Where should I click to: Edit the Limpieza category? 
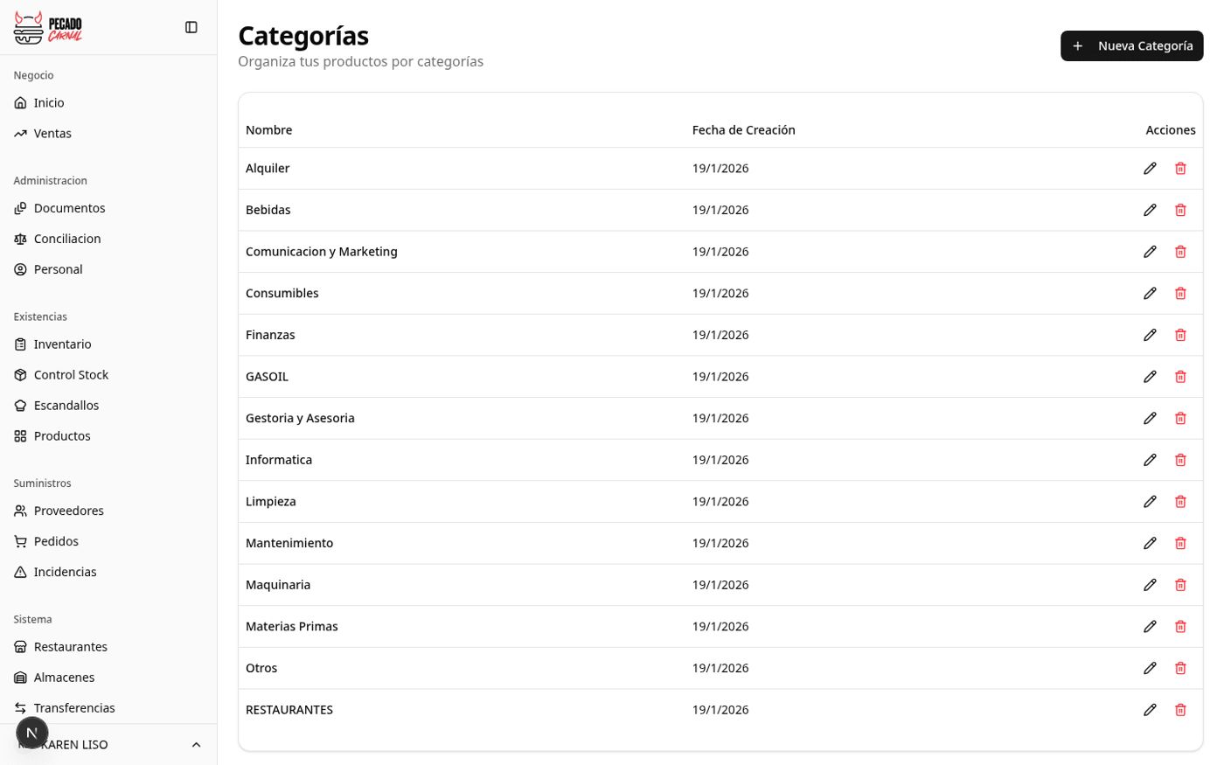[x=1150, y=502]
